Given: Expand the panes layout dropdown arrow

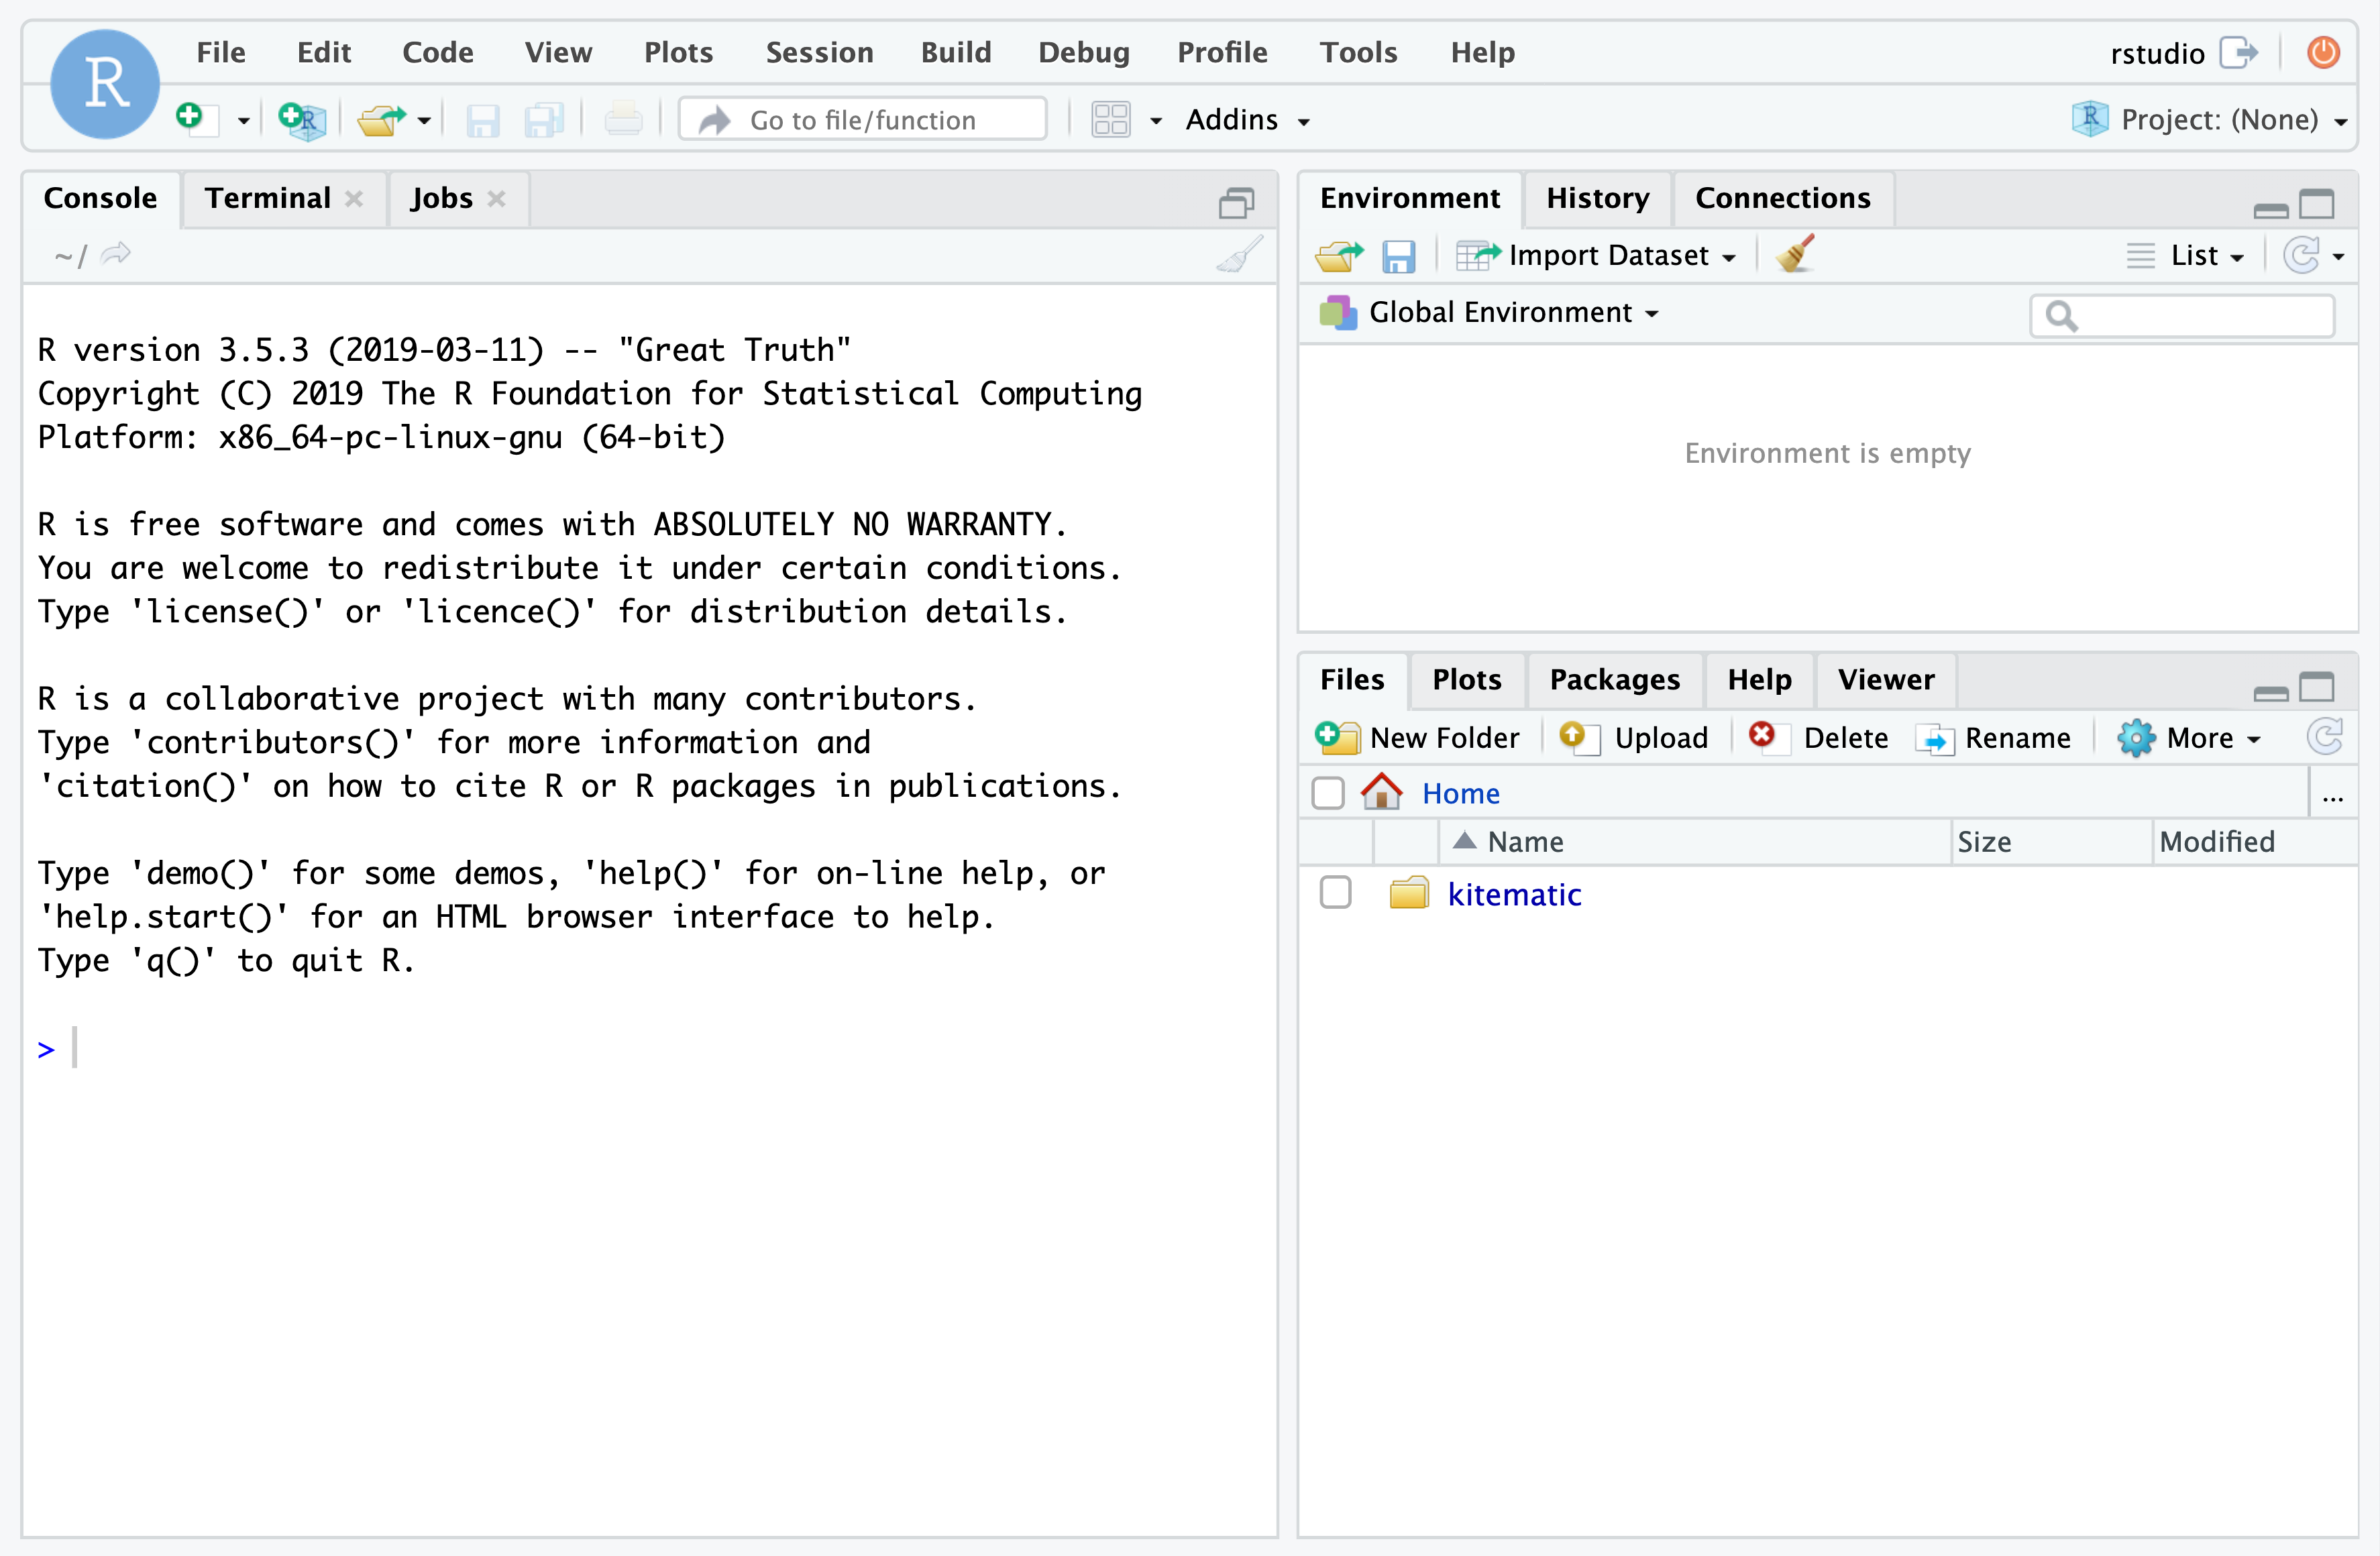Looking at the screenshot, I should coord(1156,121).
